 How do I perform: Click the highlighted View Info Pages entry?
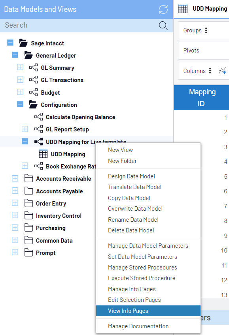pyautogui.click(x=148, y=311)
